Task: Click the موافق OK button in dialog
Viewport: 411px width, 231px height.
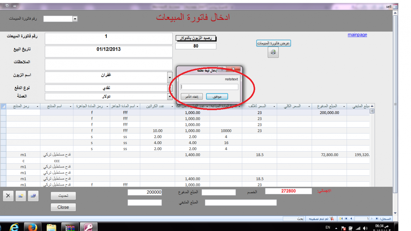Action: coord(217,97)
